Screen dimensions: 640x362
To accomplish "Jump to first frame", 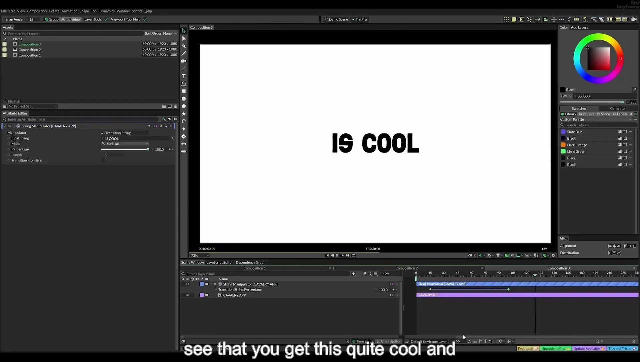I will pos(327,256).
